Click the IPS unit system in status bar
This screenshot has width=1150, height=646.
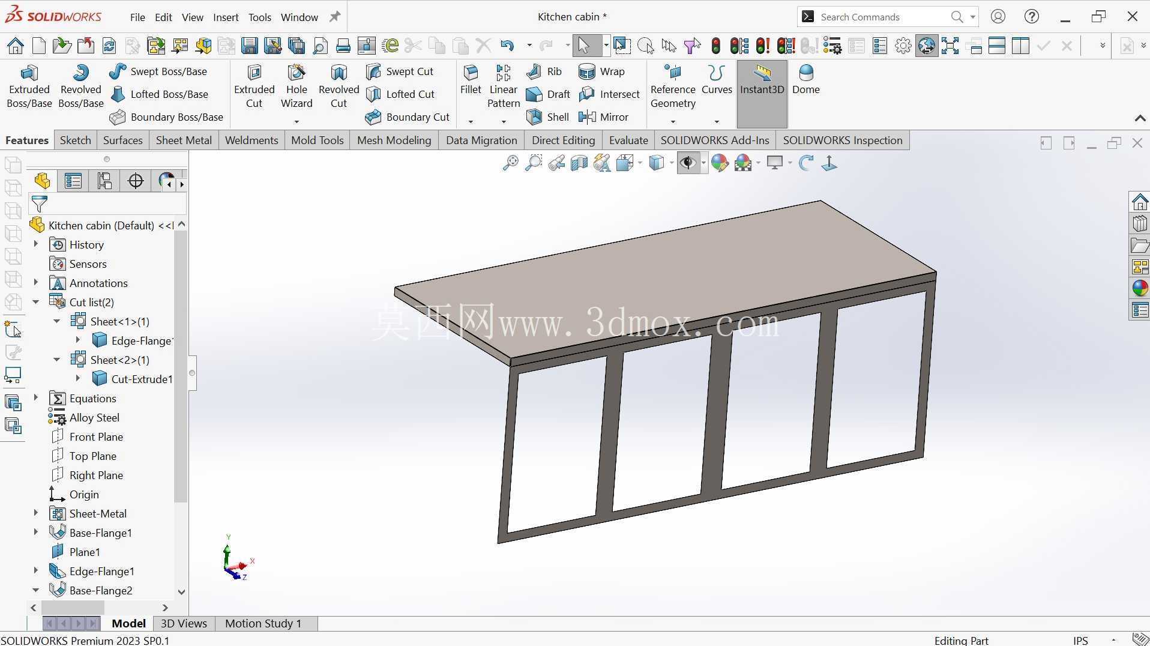pyautogui.click(x=1080, y=640)
